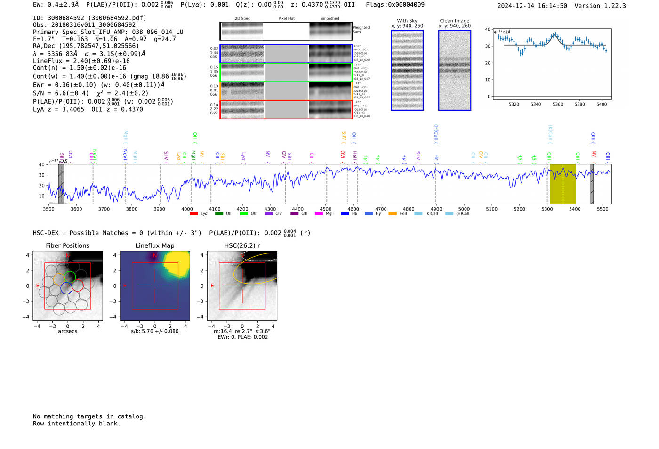Open the Weighted Sum 2D spectrum cutout
Screen dimensions: 659x449
click(242, 31)
